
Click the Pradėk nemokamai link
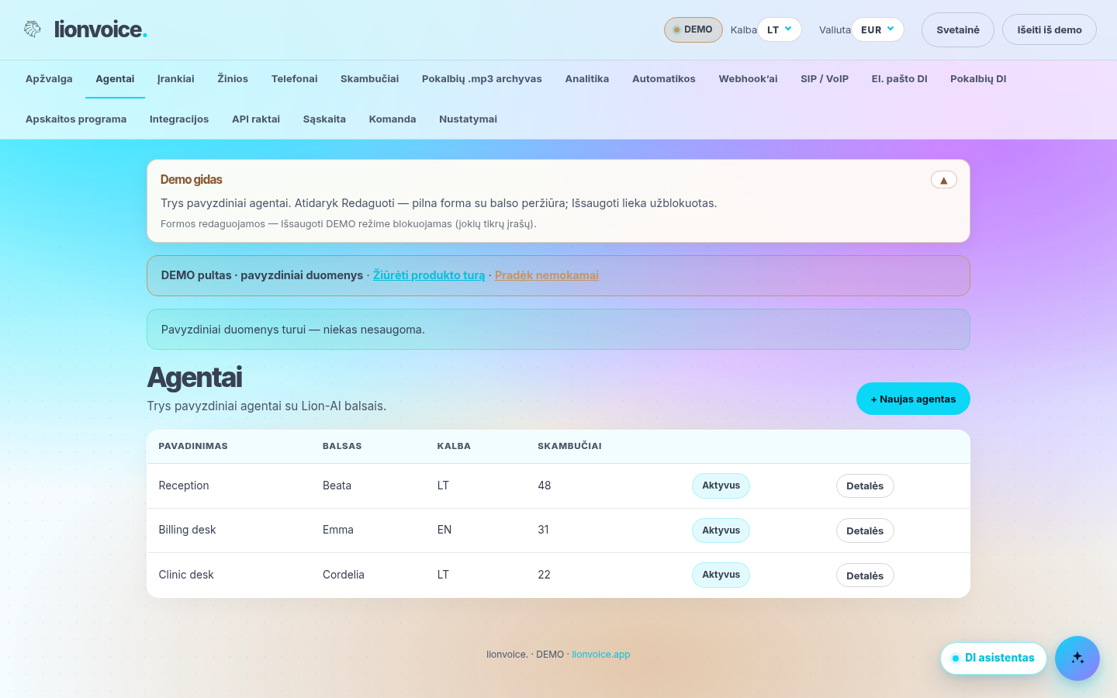547,275
